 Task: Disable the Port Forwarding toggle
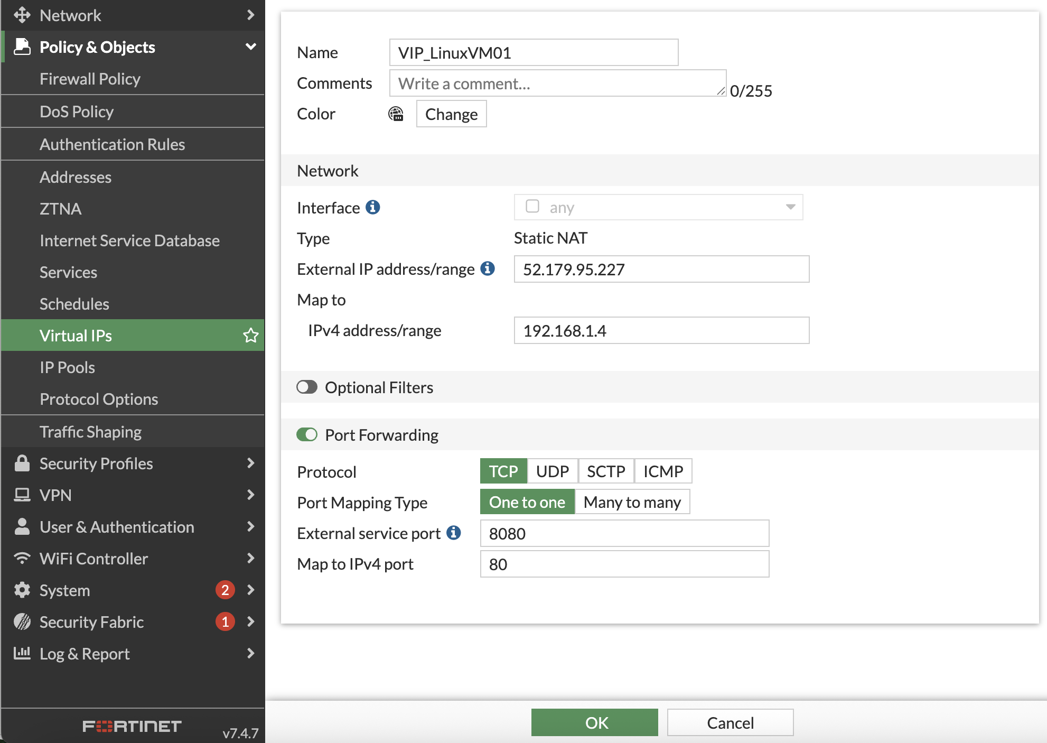(307, 434)
